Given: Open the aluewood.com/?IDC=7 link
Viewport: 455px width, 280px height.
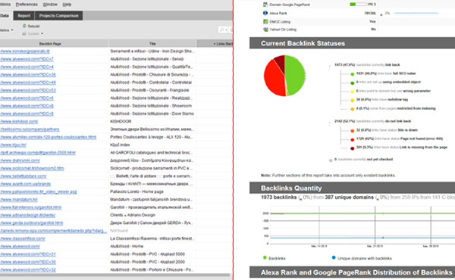Looking at the screenshot, I should pos(27,59).
